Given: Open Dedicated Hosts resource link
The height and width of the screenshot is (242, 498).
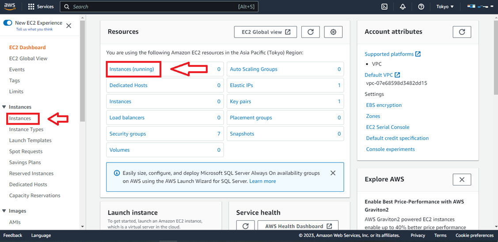Looking at the screenshot, I should click(x=128, y=85).
